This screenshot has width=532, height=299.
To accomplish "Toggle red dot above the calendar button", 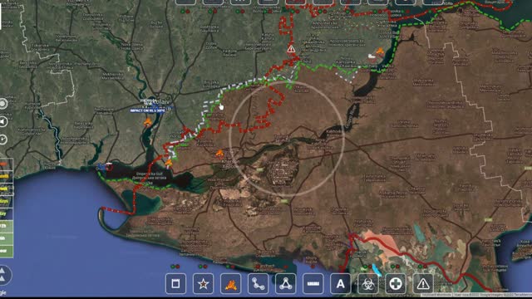I will (178, 267).
